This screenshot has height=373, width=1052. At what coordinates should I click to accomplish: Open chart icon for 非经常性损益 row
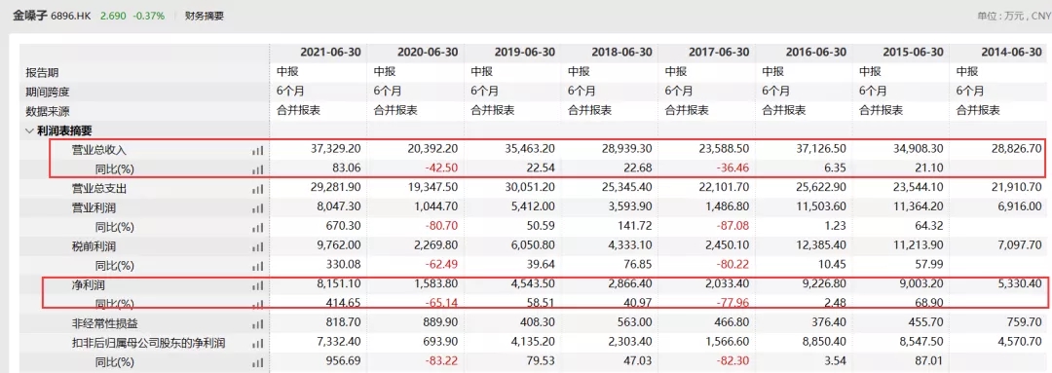coord(258,324)
